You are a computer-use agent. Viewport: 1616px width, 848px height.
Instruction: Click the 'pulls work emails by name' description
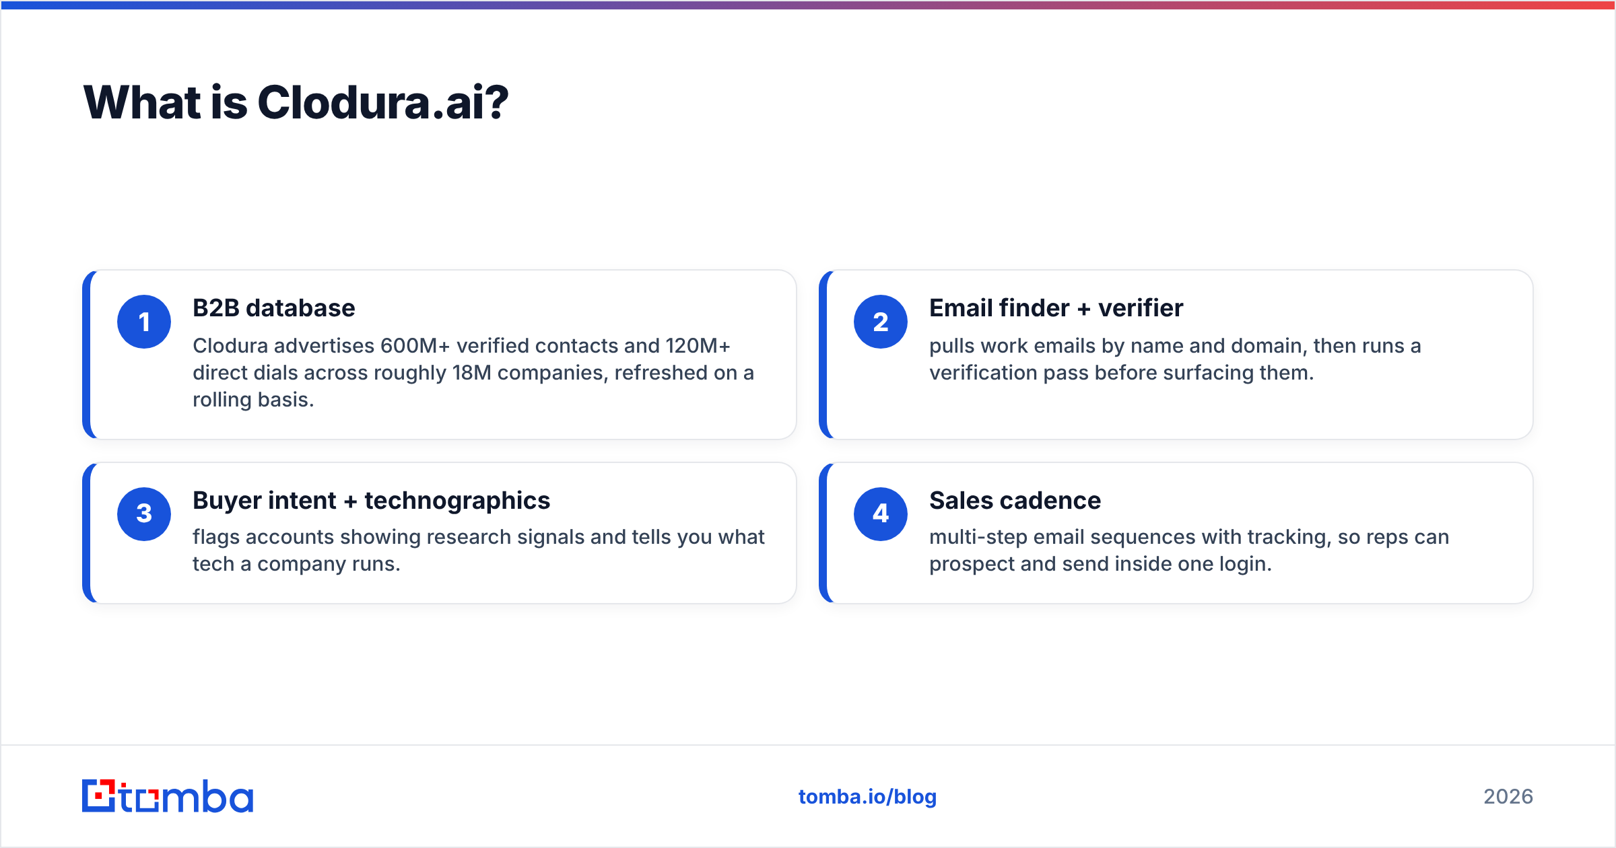(1175, 359)
